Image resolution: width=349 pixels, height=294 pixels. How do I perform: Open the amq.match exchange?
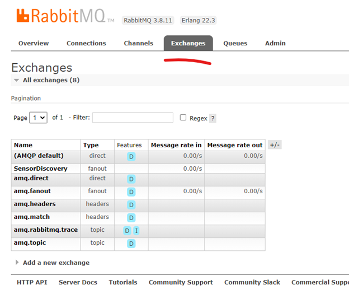coord(32,217)
